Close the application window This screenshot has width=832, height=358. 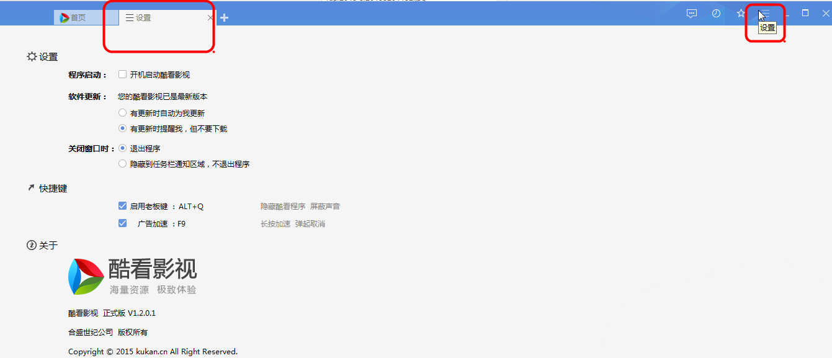pyautogui.click(x=825, y=13)
